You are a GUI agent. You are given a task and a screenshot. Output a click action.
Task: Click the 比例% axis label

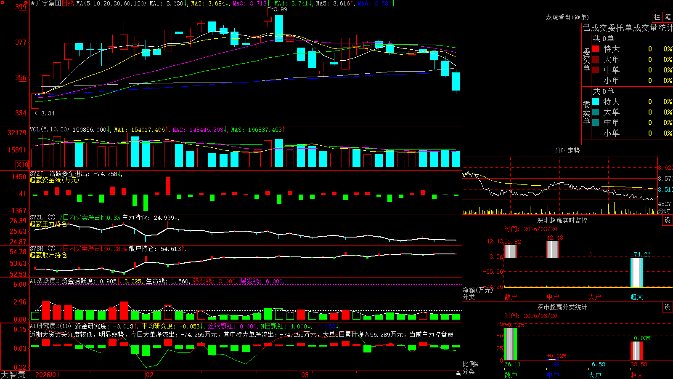470,364
